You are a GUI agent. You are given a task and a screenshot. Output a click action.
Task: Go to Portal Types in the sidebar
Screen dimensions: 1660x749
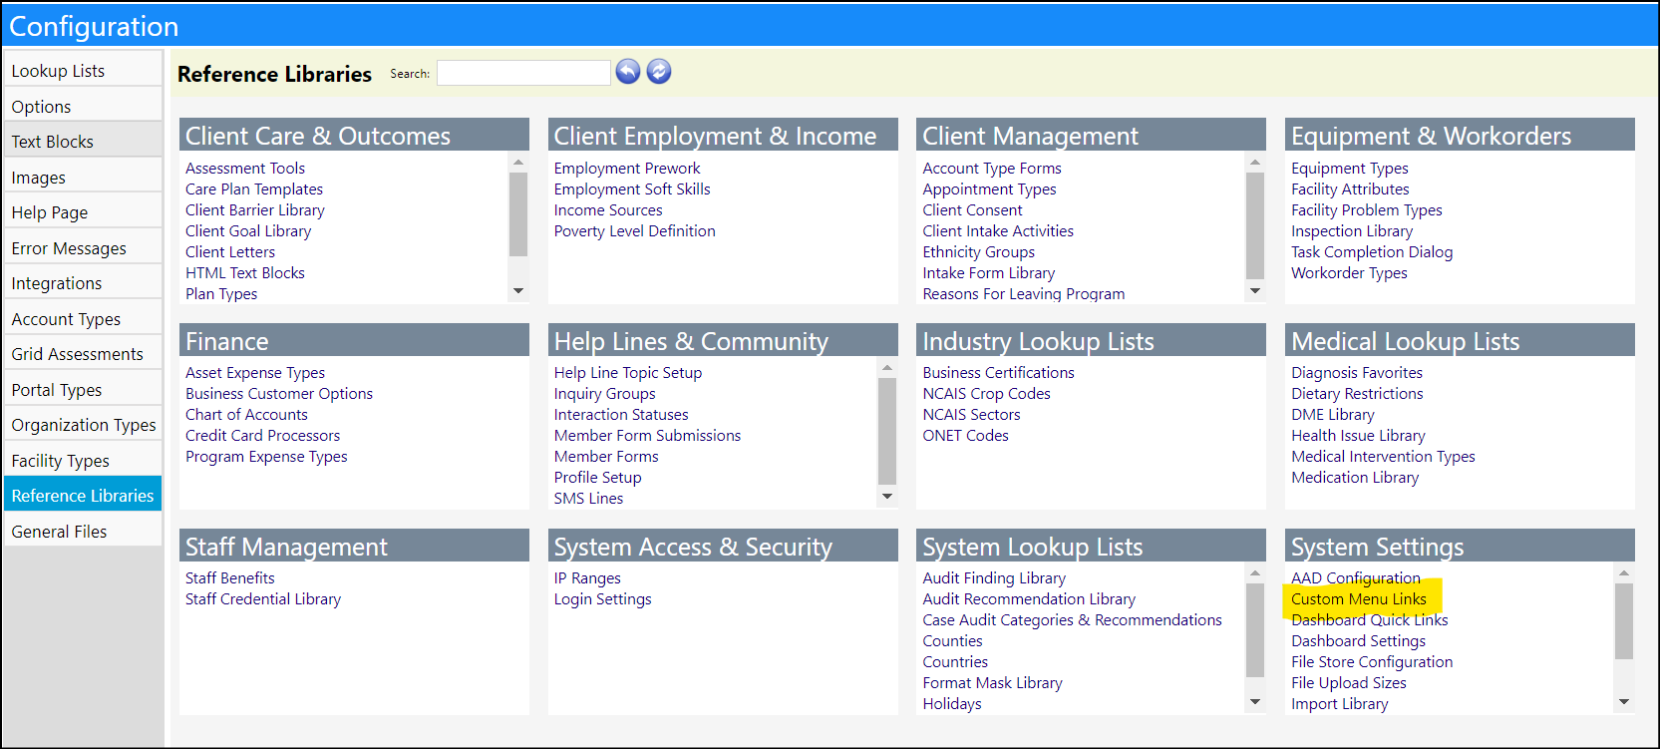point(83,390)
